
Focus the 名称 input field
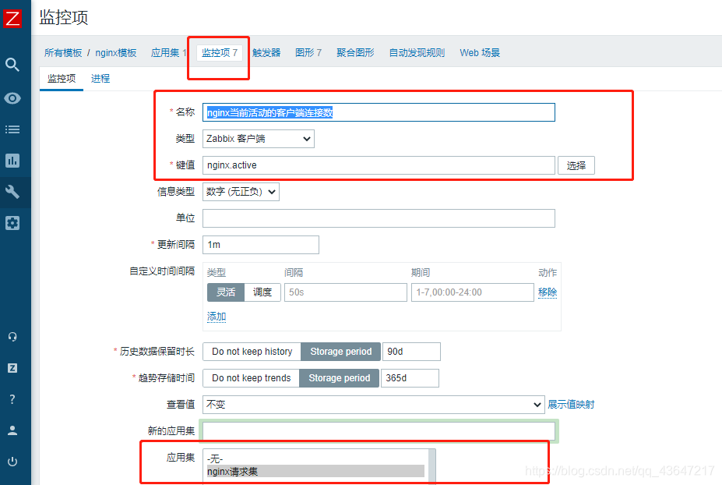(x=379, y=112)
